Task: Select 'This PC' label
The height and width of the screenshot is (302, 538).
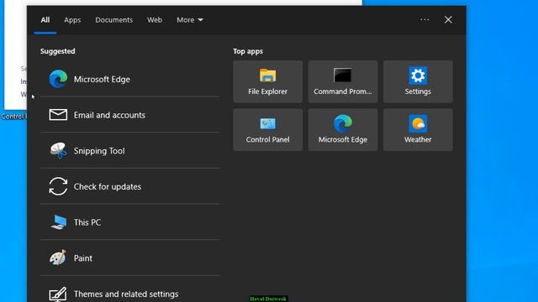Action: pos(87,222)
